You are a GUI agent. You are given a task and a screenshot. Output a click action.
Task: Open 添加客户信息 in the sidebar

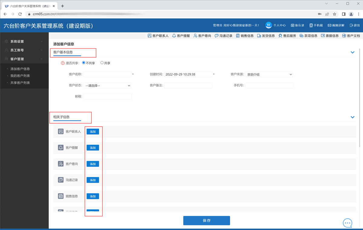click(20, 69)
